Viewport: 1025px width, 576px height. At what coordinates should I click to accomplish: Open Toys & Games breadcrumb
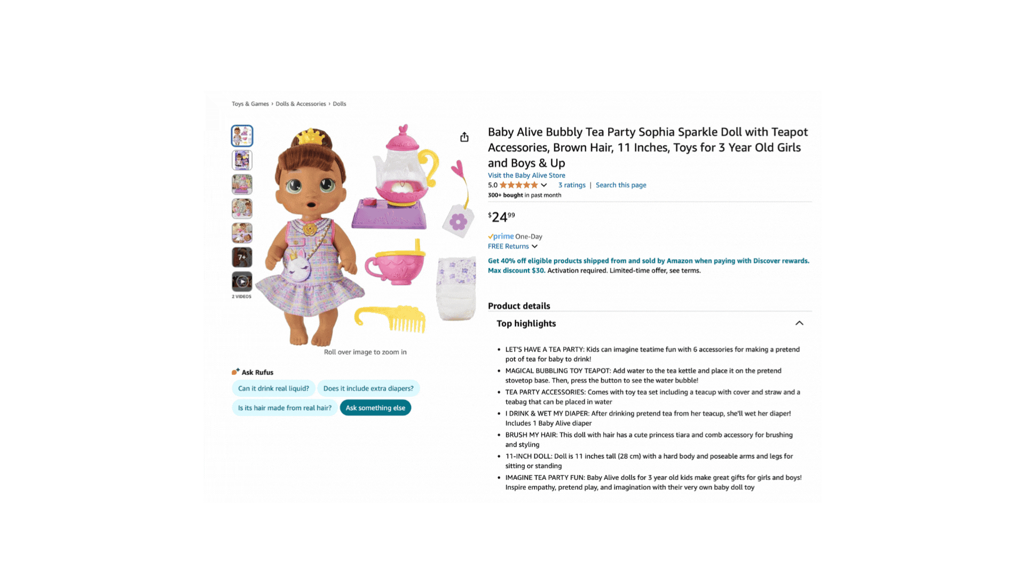pyautogui.click(x=250, y=104)
